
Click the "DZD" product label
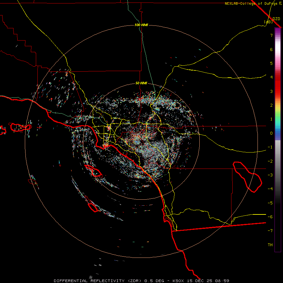click(x=276, y=19)
